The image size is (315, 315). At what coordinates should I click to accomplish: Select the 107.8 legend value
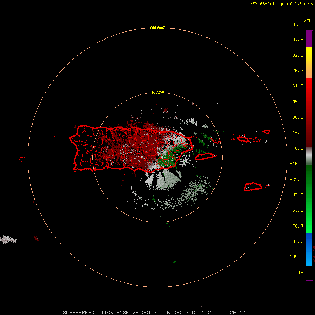[x=296, y=39]
